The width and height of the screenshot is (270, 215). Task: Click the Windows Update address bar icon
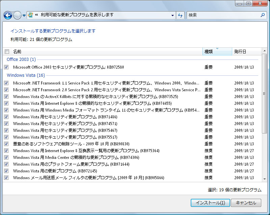[30, 15]
